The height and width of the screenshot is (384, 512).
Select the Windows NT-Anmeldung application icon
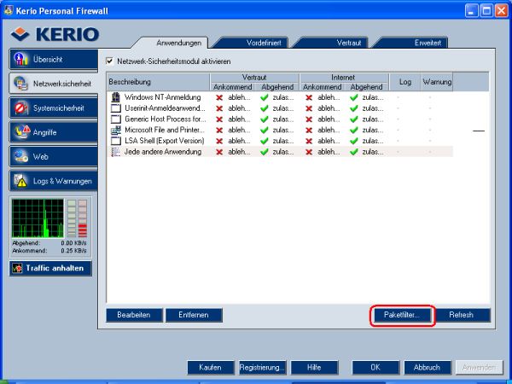click(x=115, y=97)
